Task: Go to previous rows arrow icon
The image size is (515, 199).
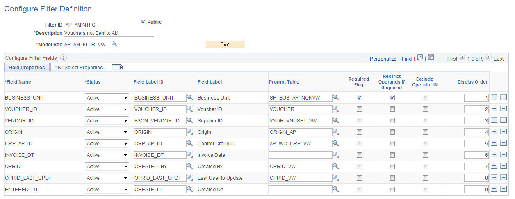Action: 462,58
